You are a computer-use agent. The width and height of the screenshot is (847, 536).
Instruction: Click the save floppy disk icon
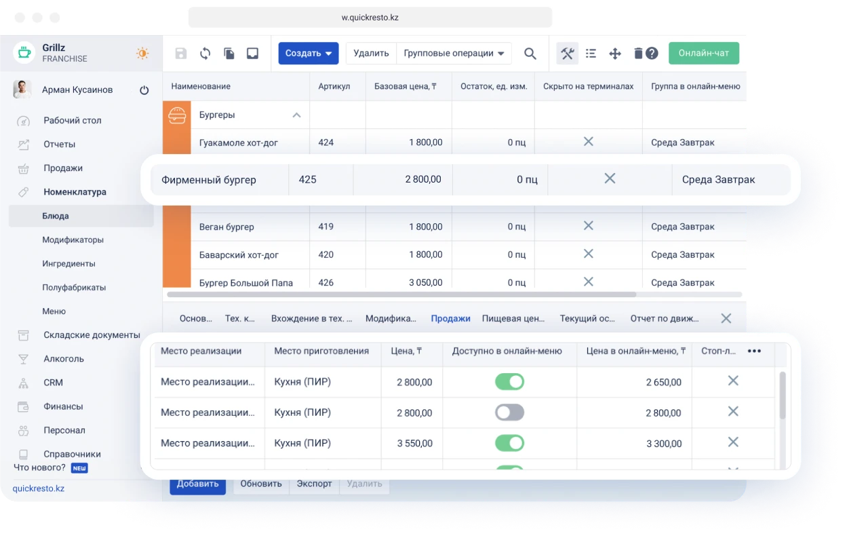(x=181, y=54)
